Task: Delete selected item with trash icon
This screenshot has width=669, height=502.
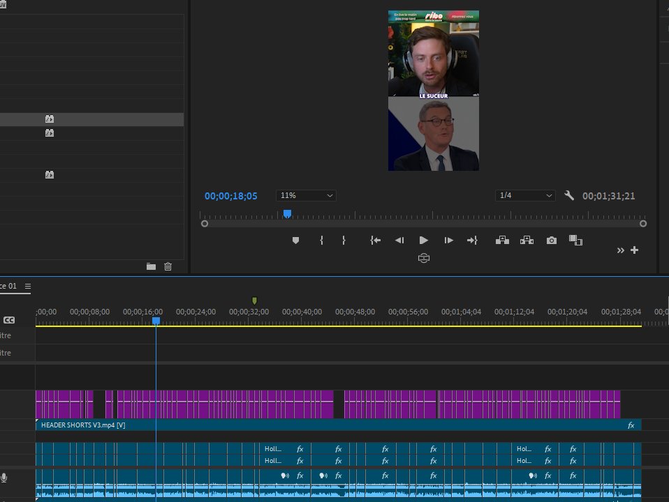Action: (168, 266)
